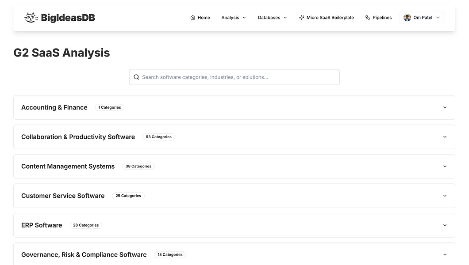Click the Micro SaaS Boilerplate sparkle icon
Screen dimensions: 469x265
302,18
